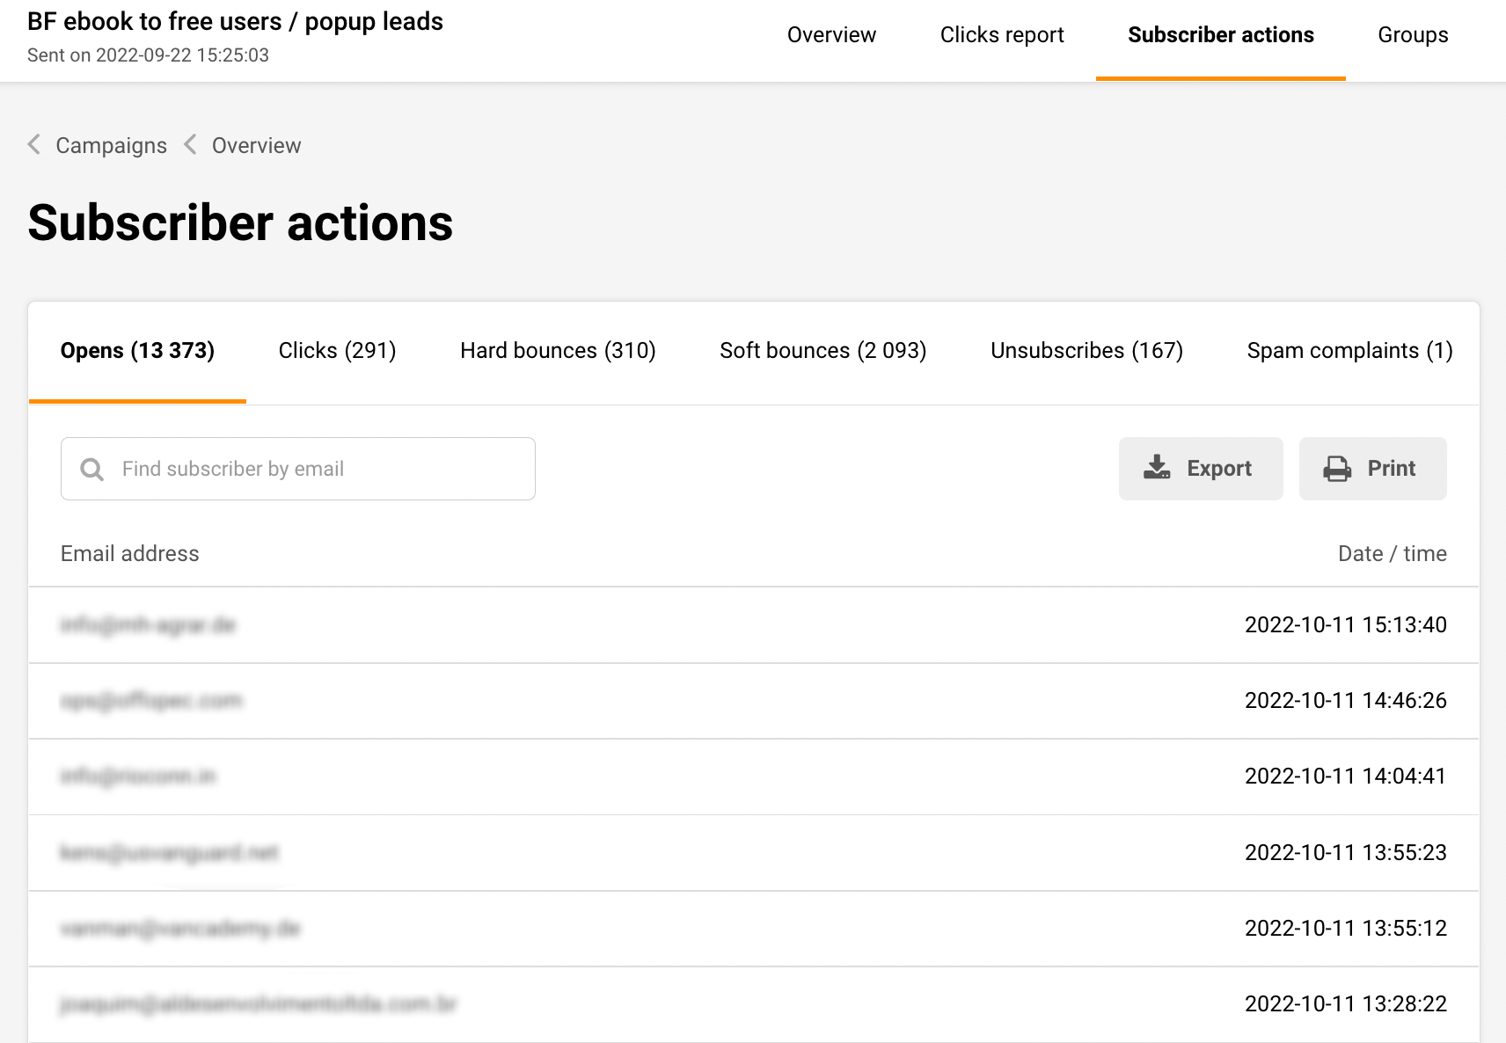Select Unsubscribes (167) tab
Screen dimensions: 1506x1043
point(1086,351)
